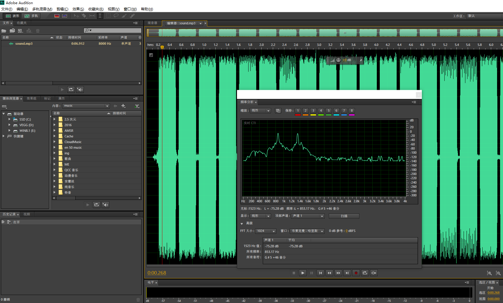Image resolution: width=503 pixels, height=303 pixels.
Task: Open the AMSR folder row
Action: (97, 131)
